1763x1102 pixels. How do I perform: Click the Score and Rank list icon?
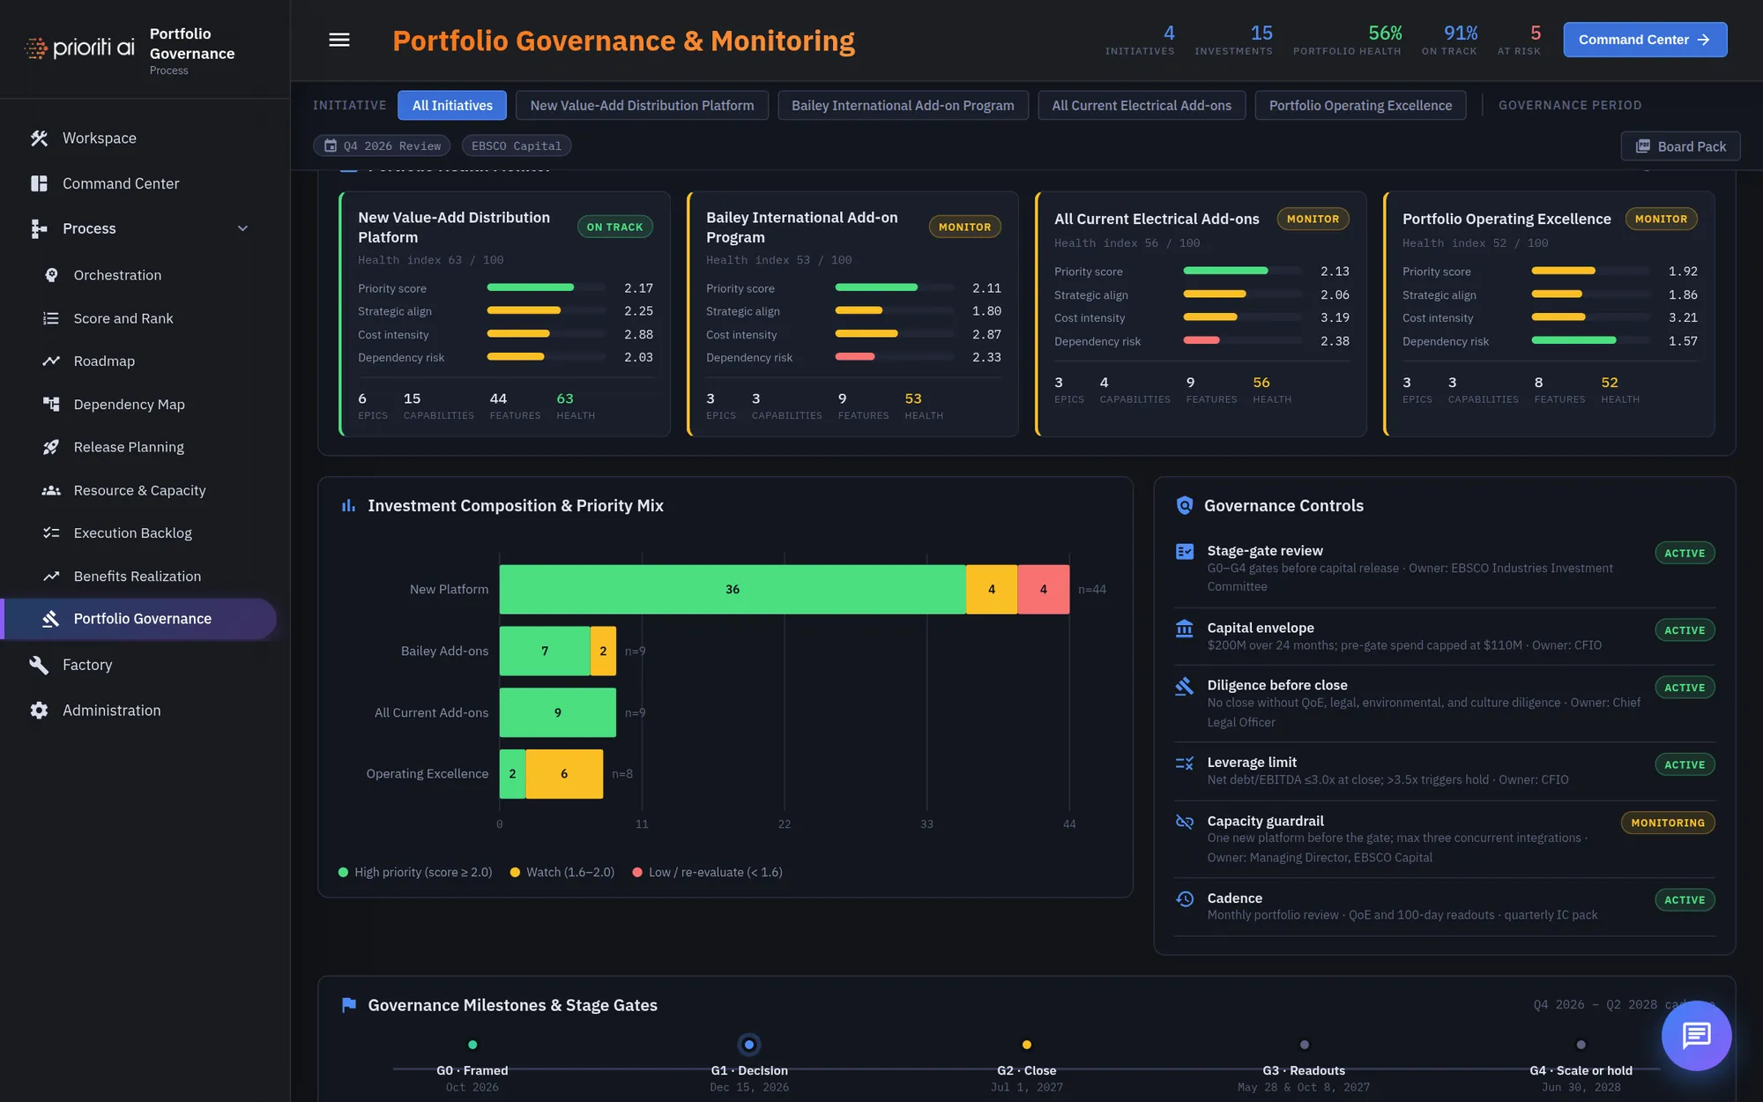coord(51,318)
